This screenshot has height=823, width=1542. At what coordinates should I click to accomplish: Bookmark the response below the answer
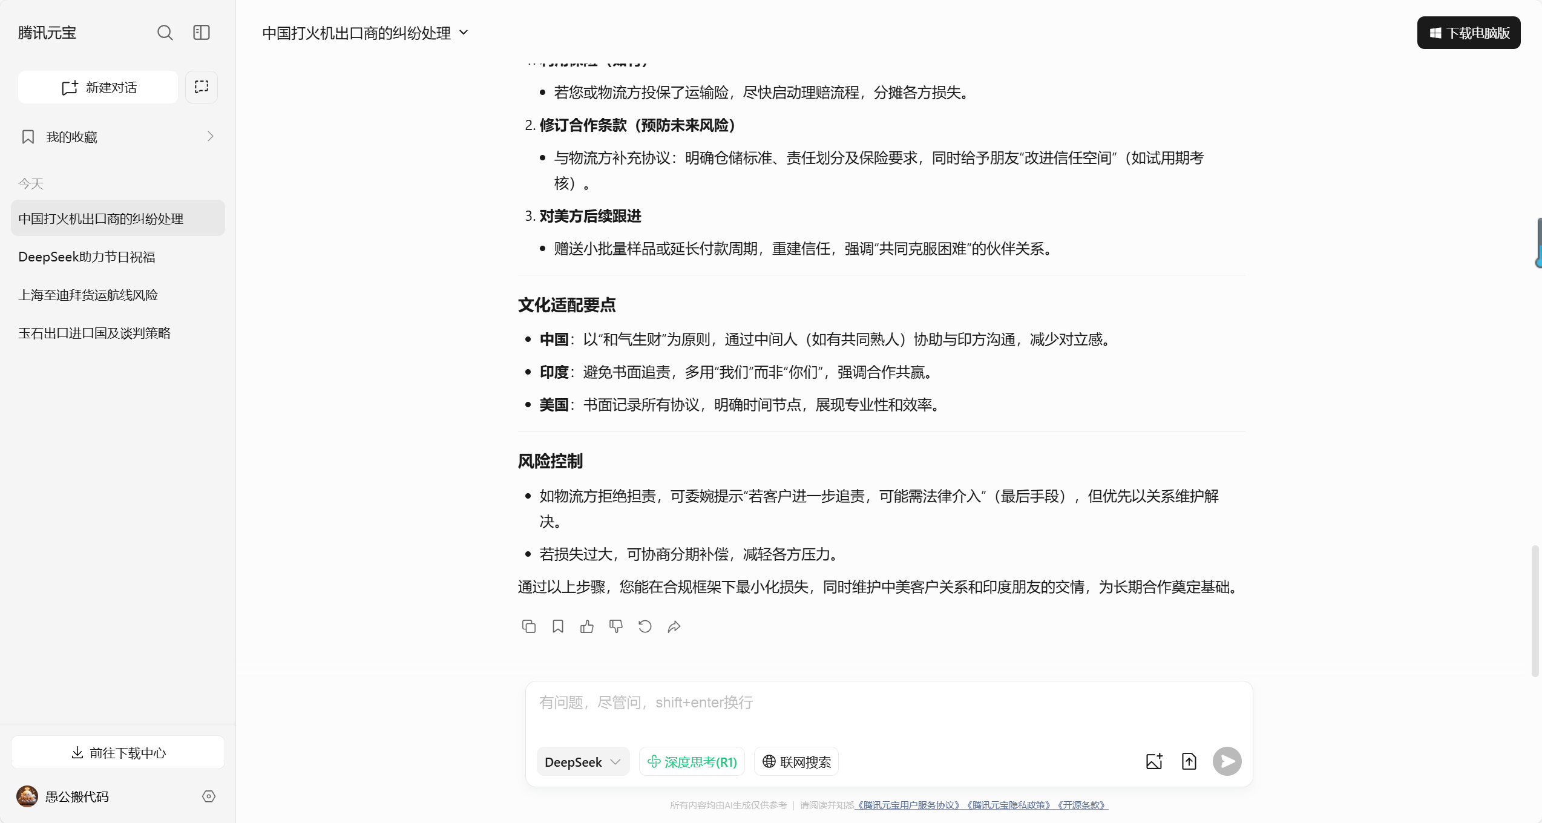[x=558, y=626]
